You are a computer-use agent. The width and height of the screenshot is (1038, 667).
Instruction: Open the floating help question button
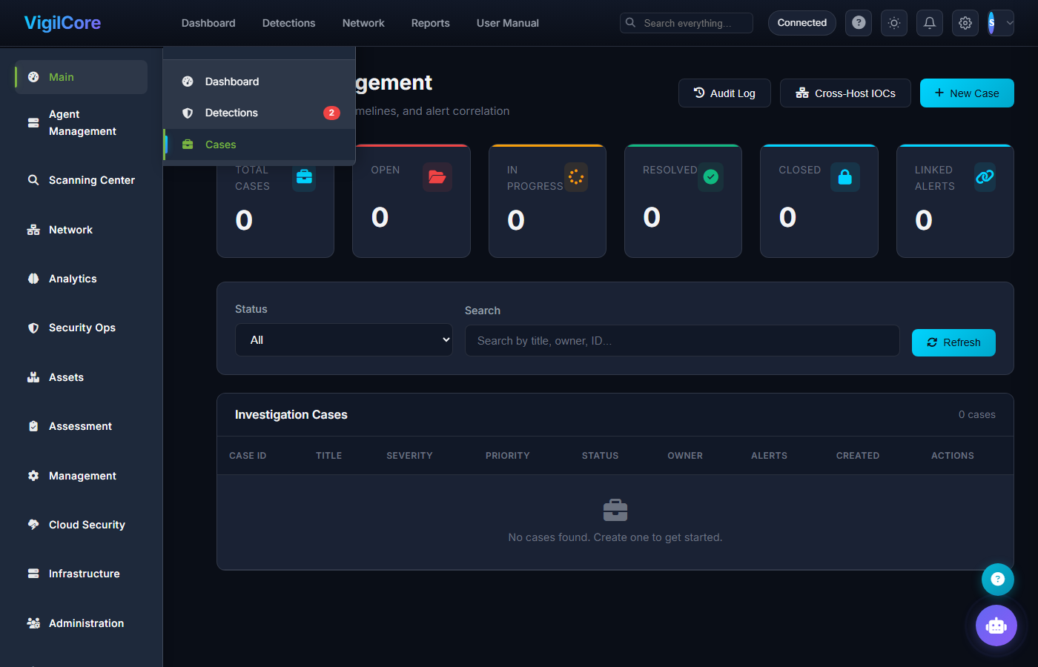(998, 580)
